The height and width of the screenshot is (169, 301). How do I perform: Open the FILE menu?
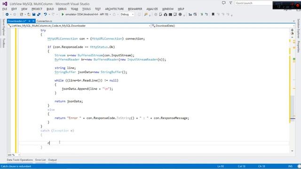pos(5,9)
